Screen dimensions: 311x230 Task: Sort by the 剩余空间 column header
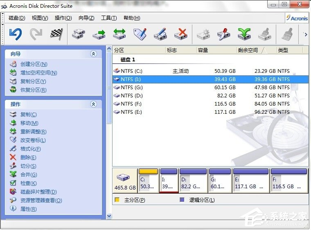pyautogui.click(x=248, y=50)
